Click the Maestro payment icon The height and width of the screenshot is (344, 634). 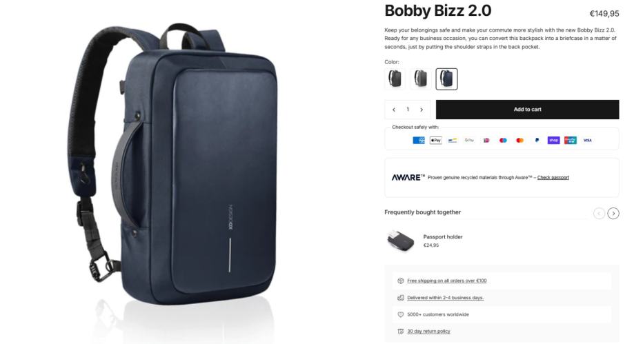503,140
